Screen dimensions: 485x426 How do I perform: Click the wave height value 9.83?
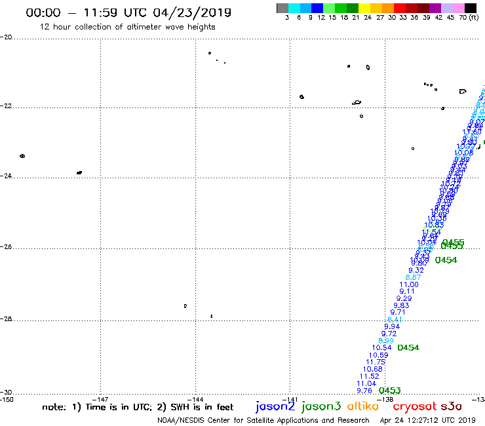click(401, 305)
